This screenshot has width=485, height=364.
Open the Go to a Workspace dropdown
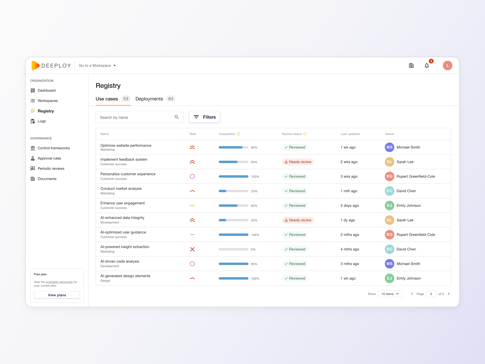tap(97, 66)
